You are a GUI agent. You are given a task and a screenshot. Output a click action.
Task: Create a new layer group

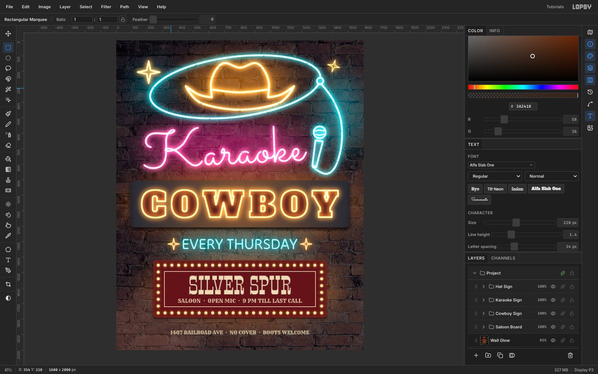[x=488, y=355]
